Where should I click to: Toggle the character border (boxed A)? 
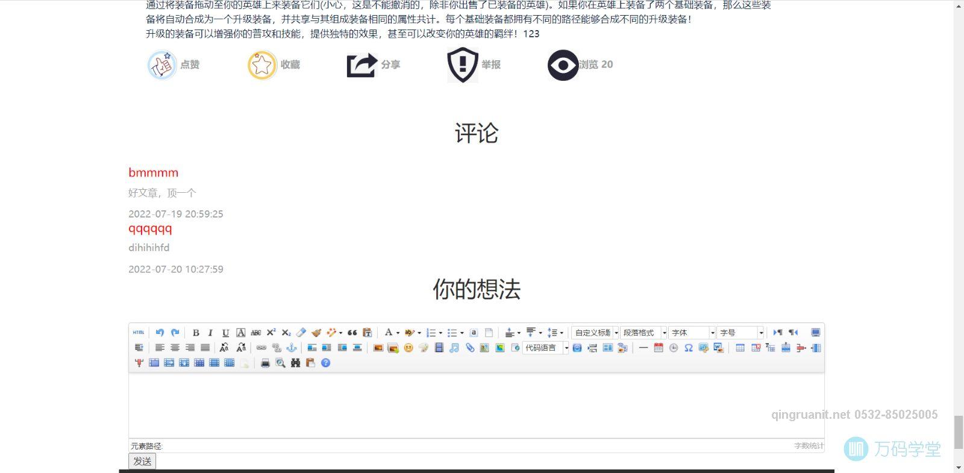point(240,333)
